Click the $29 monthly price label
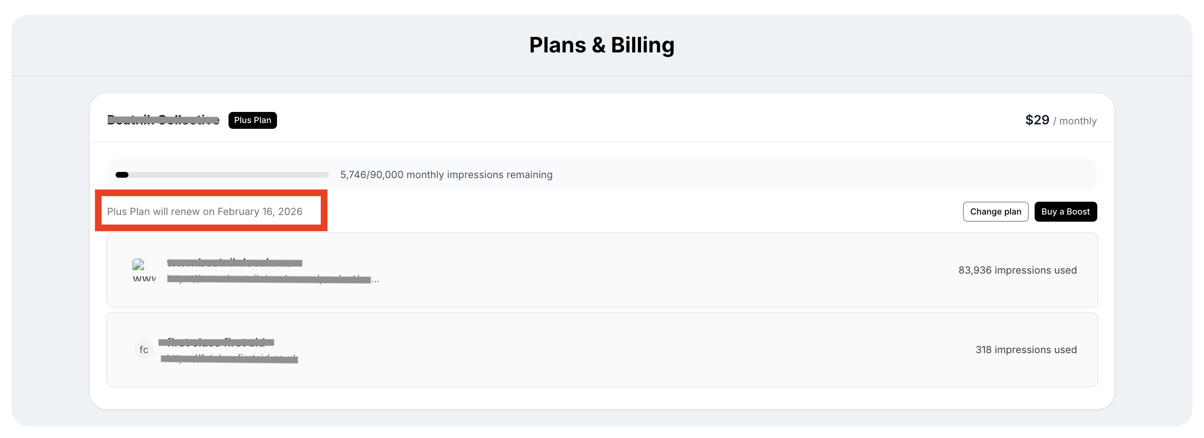This screenshot has width=1204, height=438. [x=1060, y=120]
